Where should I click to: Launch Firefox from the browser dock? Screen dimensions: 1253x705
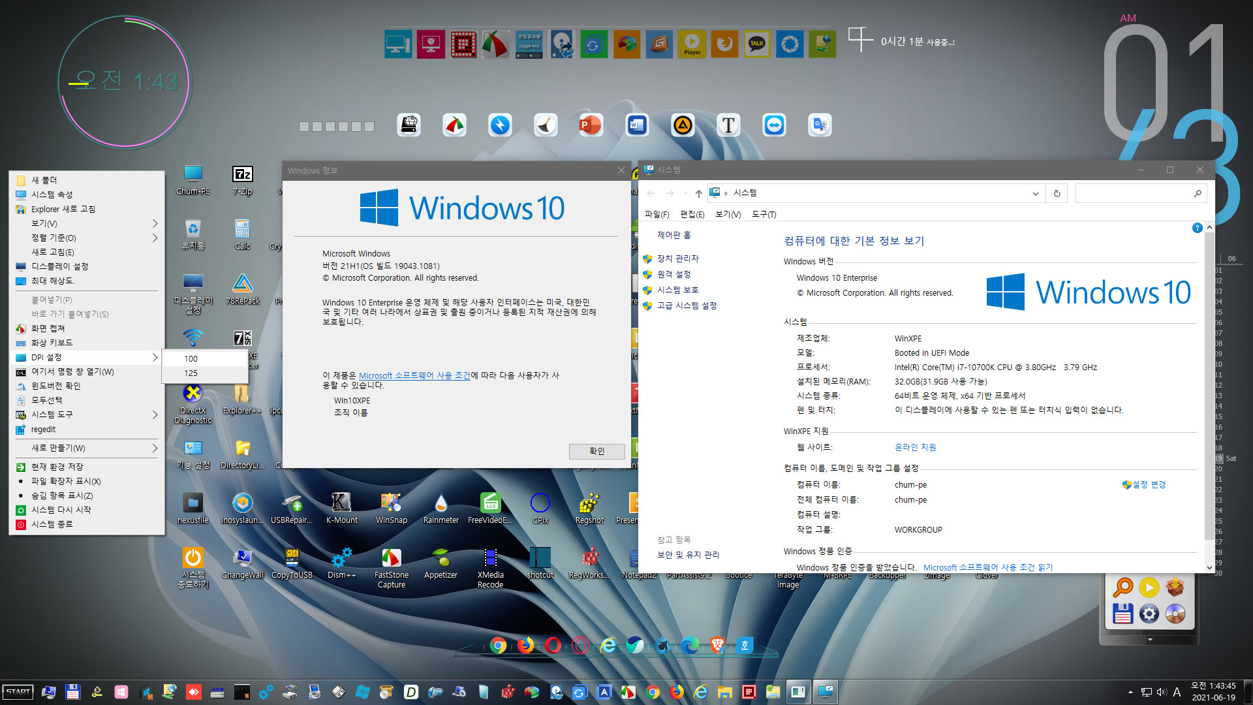click(x=525, y=646)
